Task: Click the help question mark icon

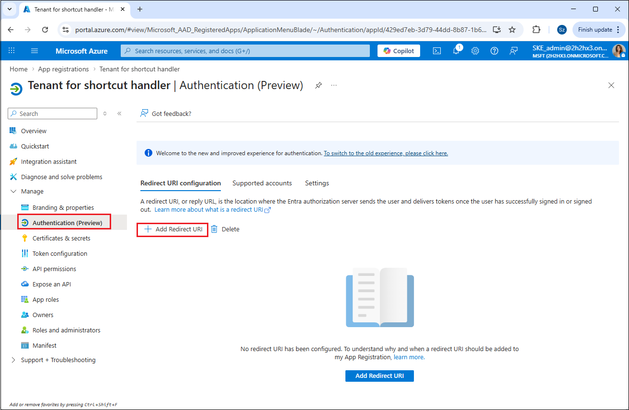Action: pos(494,51)
